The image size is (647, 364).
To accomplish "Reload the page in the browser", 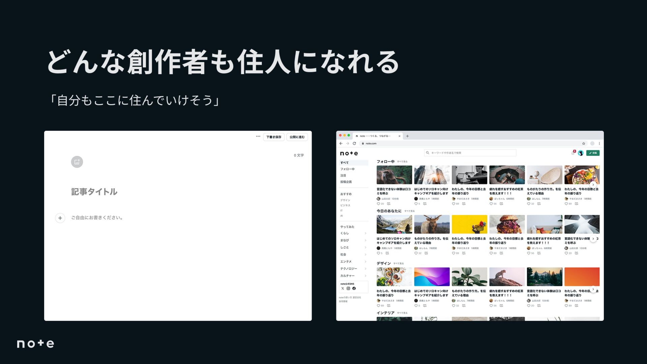I will coord(355,144).
